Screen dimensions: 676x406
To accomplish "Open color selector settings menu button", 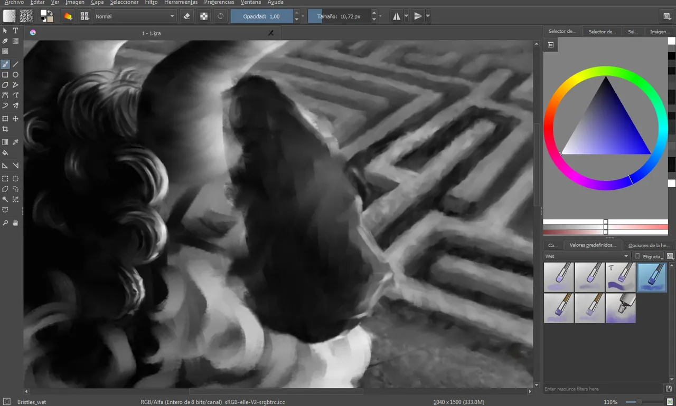I will click(550, 45).
